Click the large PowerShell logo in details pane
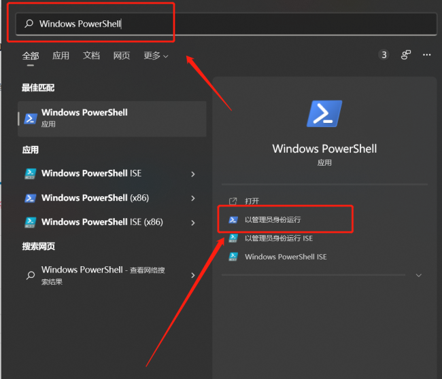The height and width of the screenshot is (379, 442). click(324, 113)
